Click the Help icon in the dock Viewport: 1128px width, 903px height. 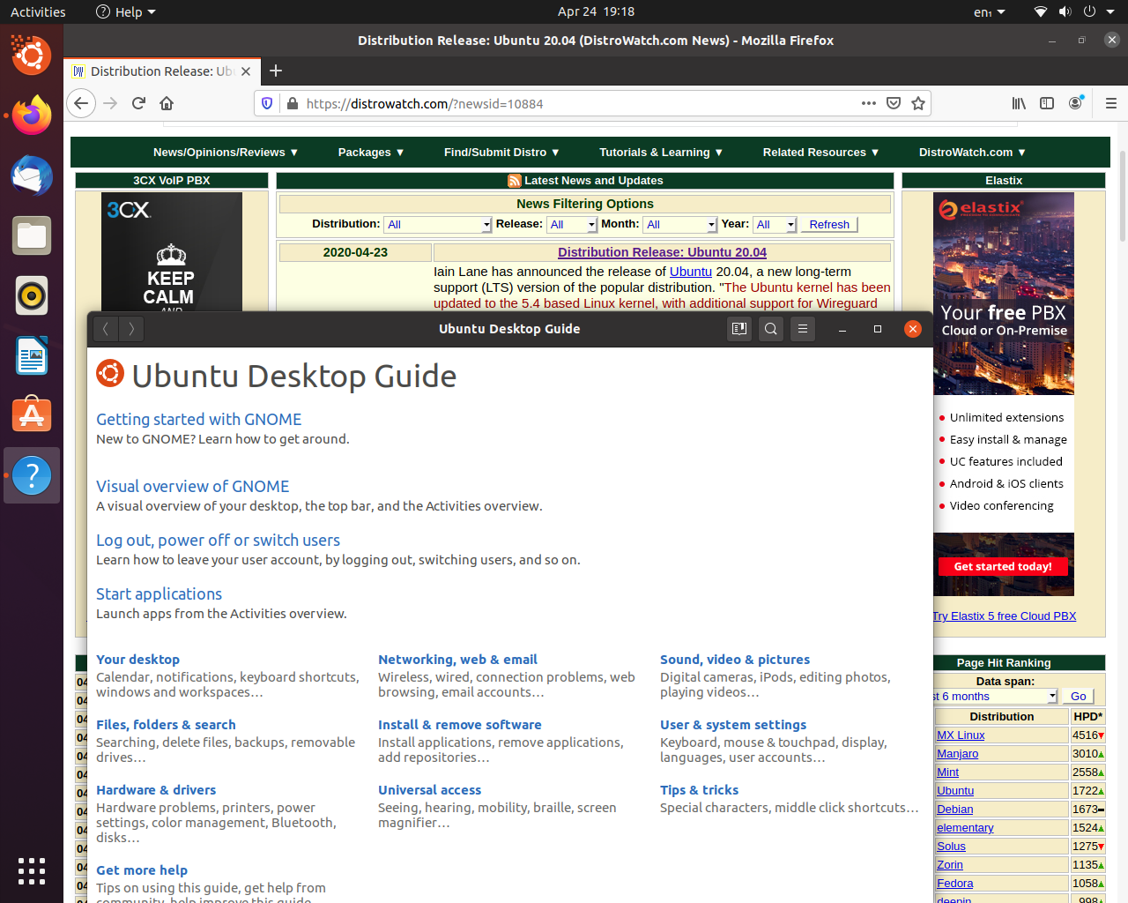(x=32, y=475)
